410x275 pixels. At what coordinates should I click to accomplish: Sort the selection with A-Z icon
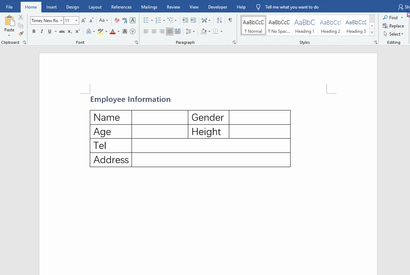point(219,20)
